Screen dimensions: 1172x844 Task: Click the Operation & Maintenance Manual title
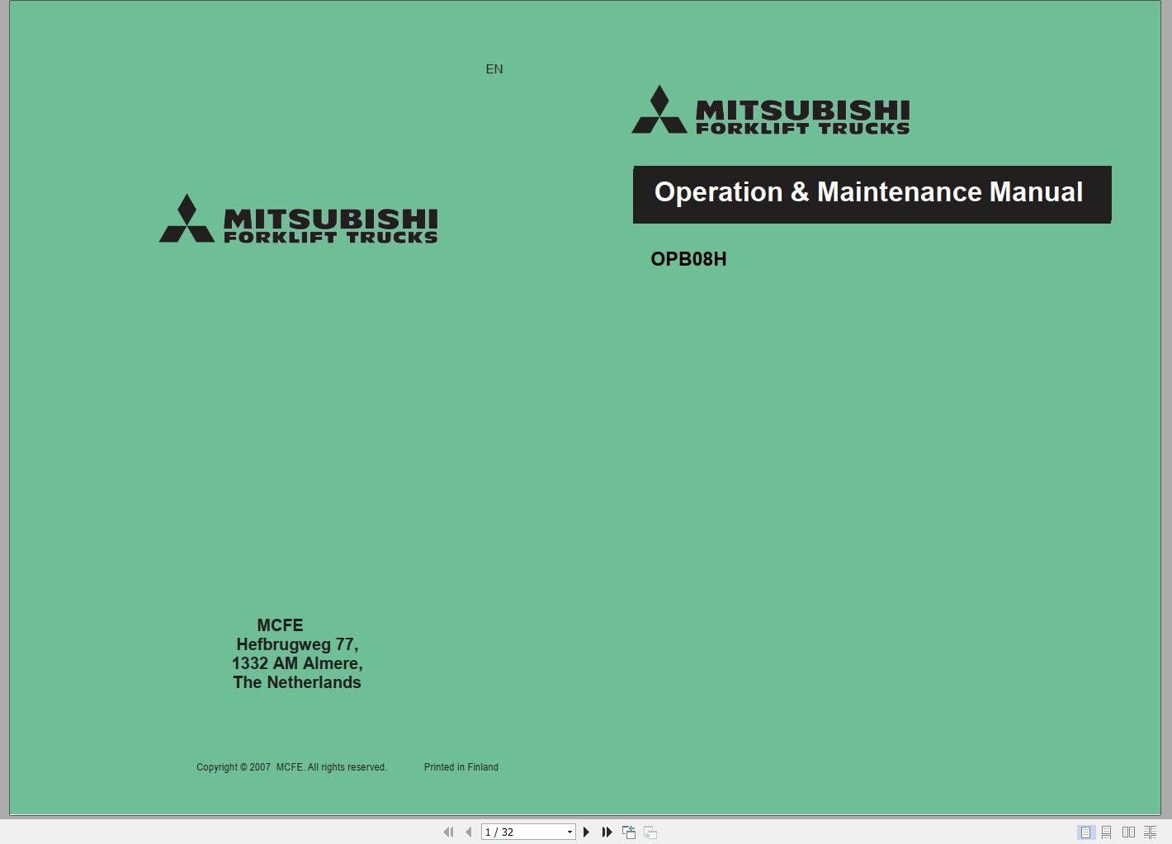pyautogui.click(x=868, y=192)
